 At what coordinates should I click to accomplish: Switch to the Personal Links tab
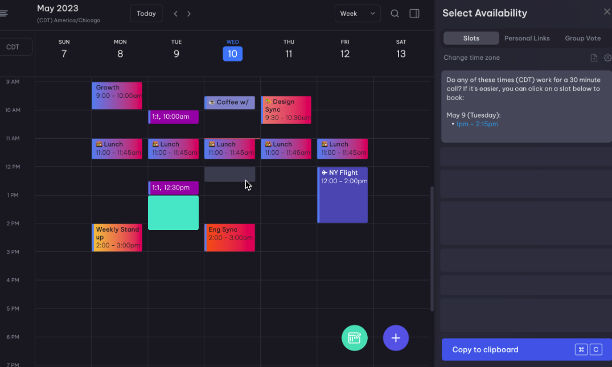[527, 38]
